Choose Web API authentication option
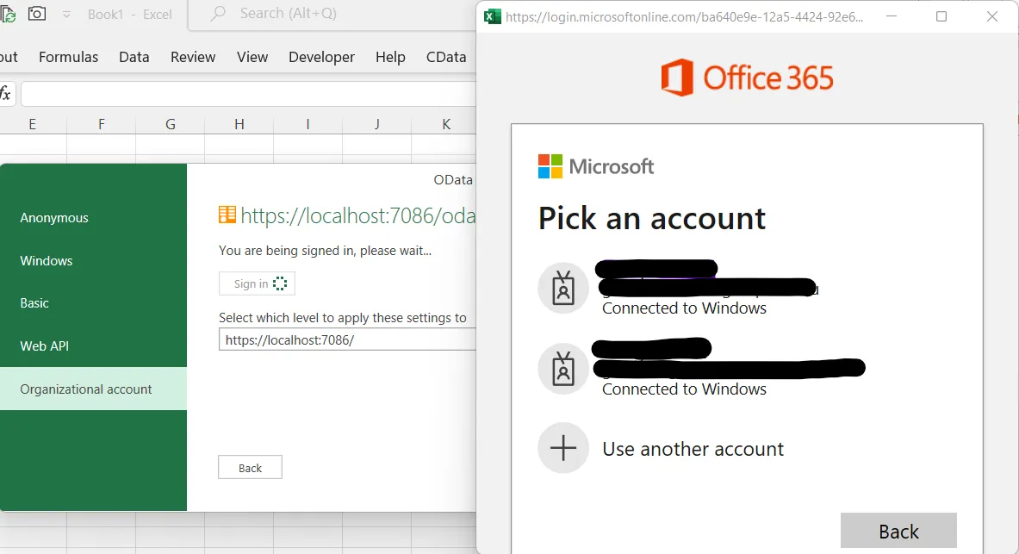This screenshot has width=1019, height=554. click(93, 345)
